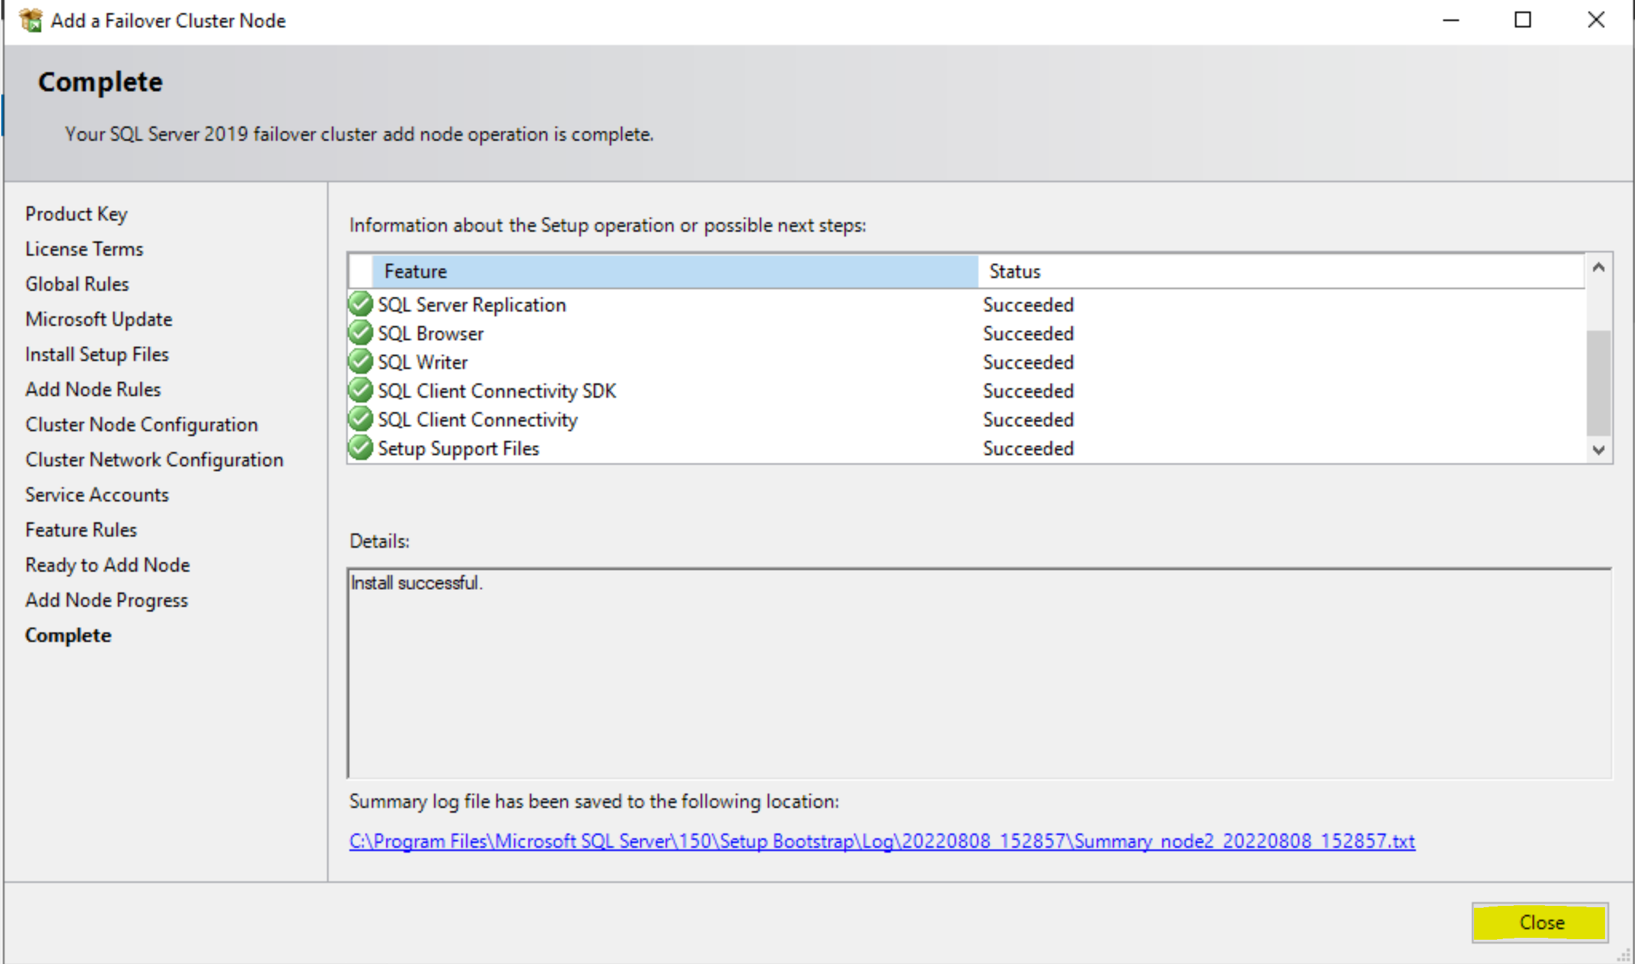Viewport: 1635px width, 964px height.
Task: Select the Setup Support Files row text
Action: (458, 448)
